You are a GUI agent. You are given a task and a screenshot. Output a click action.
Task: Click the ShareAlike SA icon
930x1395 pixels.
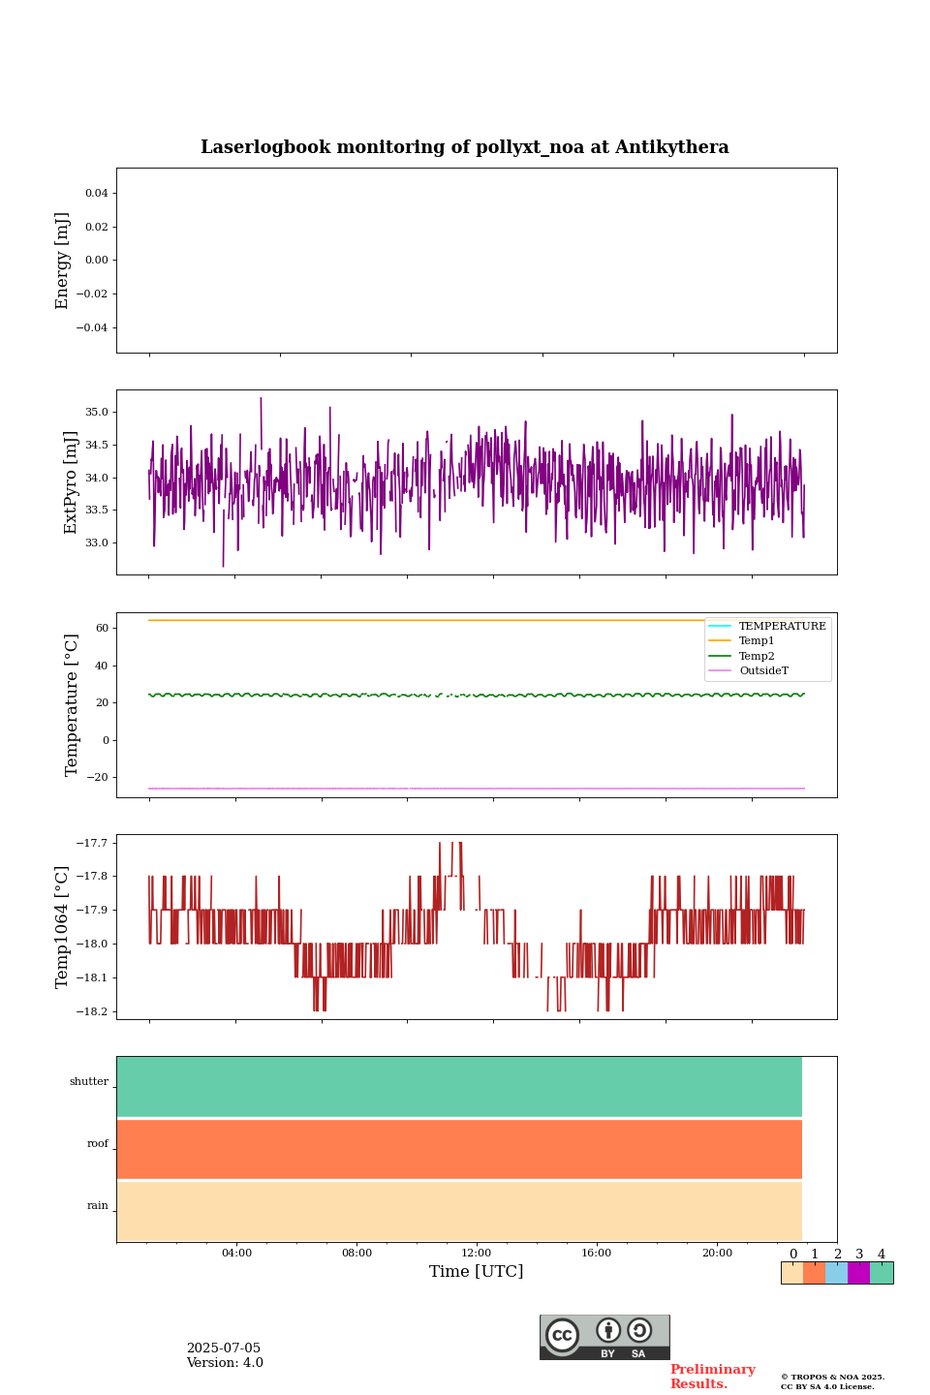639,1330
